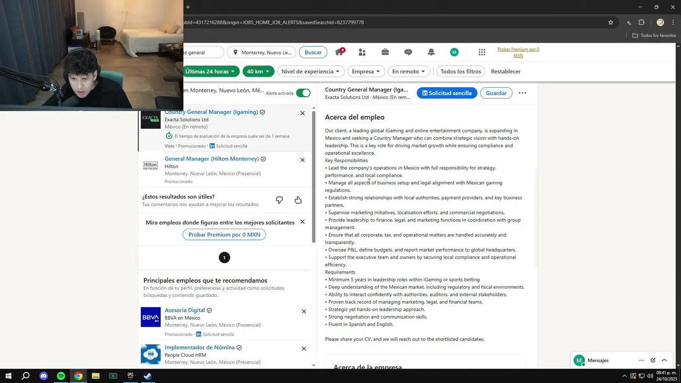
Task: Open LinkedIn Home icon with notification badge
Action: [339, 52]
